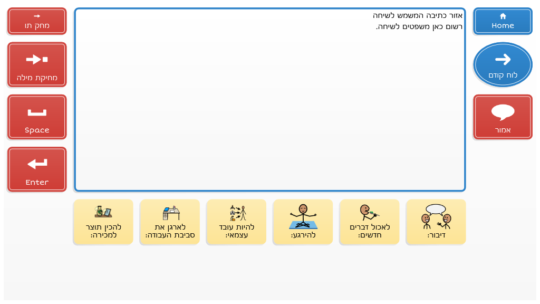Click the text line אזור כתיבה המשמש לשיחה
This screenshot has height=304, width=540.
418,15
